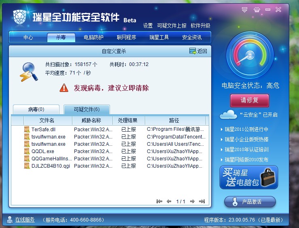Click 软件升级 to update software
The width and height of the screenshot is (299, 228).
[200, 26]
